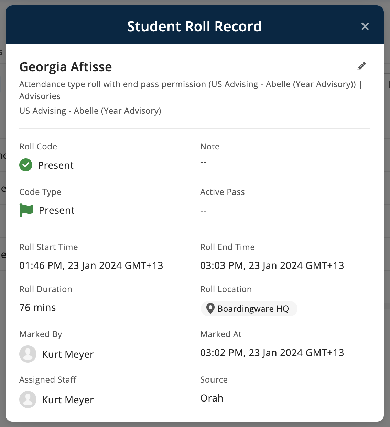Click the 76 mins Roll Duration value
Image resolution: width=390 pixels, height=427 pixels.
37,308
